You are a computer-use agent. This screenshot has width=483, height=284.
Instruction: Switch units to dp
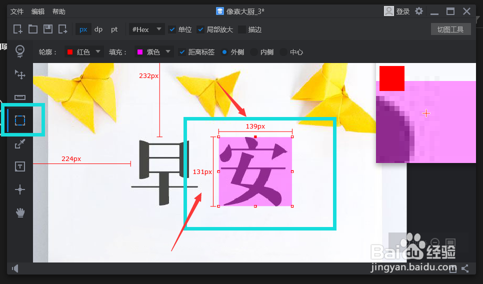98,29
